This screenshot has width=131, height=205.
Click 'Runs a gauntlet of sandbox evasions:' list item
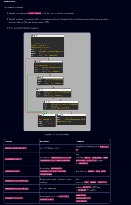pos(24,28)
